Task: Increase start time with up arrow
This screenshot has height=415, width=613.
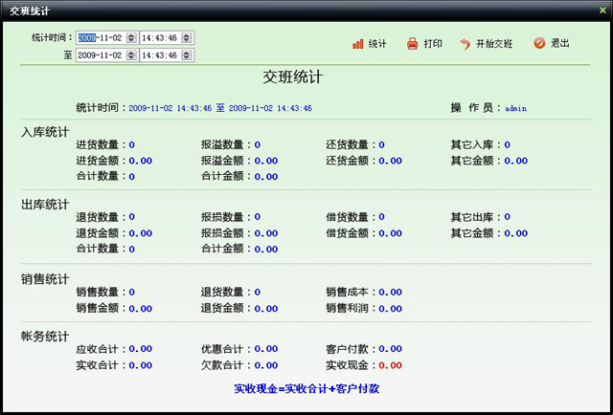Action: tap(187, 34)
